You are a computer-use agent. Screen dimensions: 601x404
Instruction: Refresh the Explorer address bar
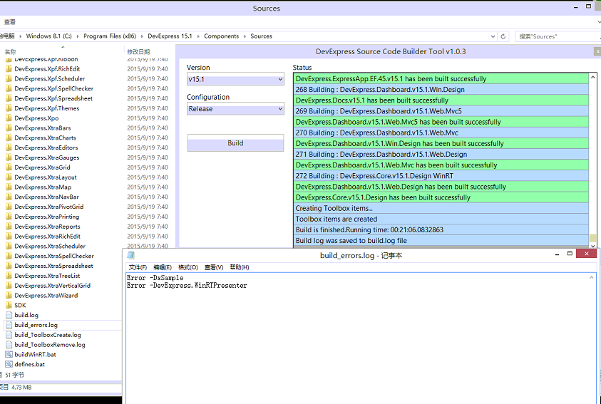(503, 36)
